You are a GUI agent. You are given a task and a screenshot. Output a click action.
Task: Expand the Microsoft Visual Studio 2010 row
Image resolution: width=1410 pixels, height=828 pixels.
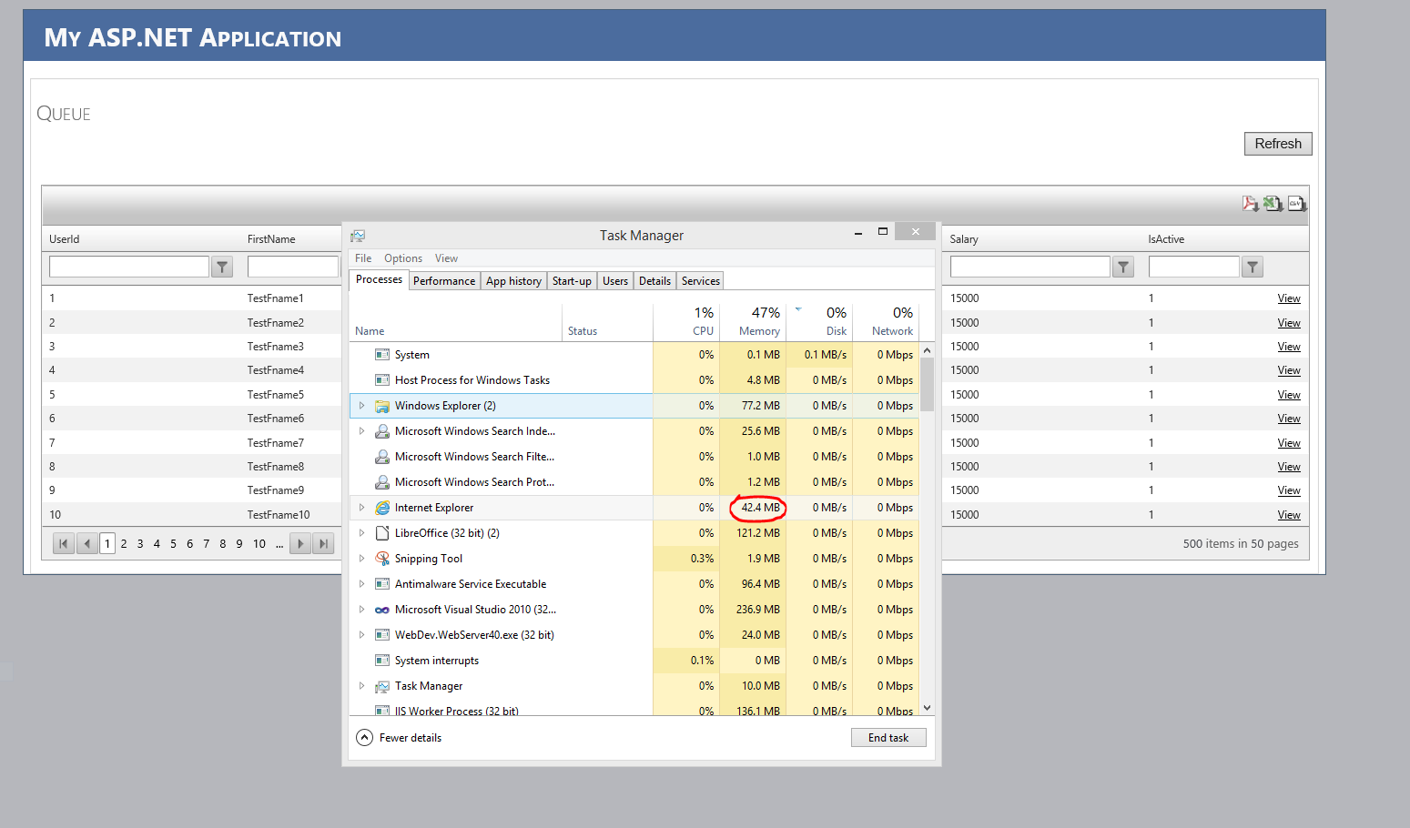click(361, 610)
